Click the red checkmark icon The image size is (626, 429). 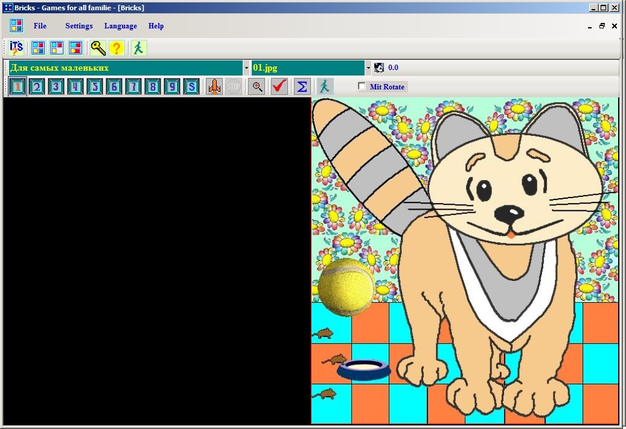coord(279,86)
